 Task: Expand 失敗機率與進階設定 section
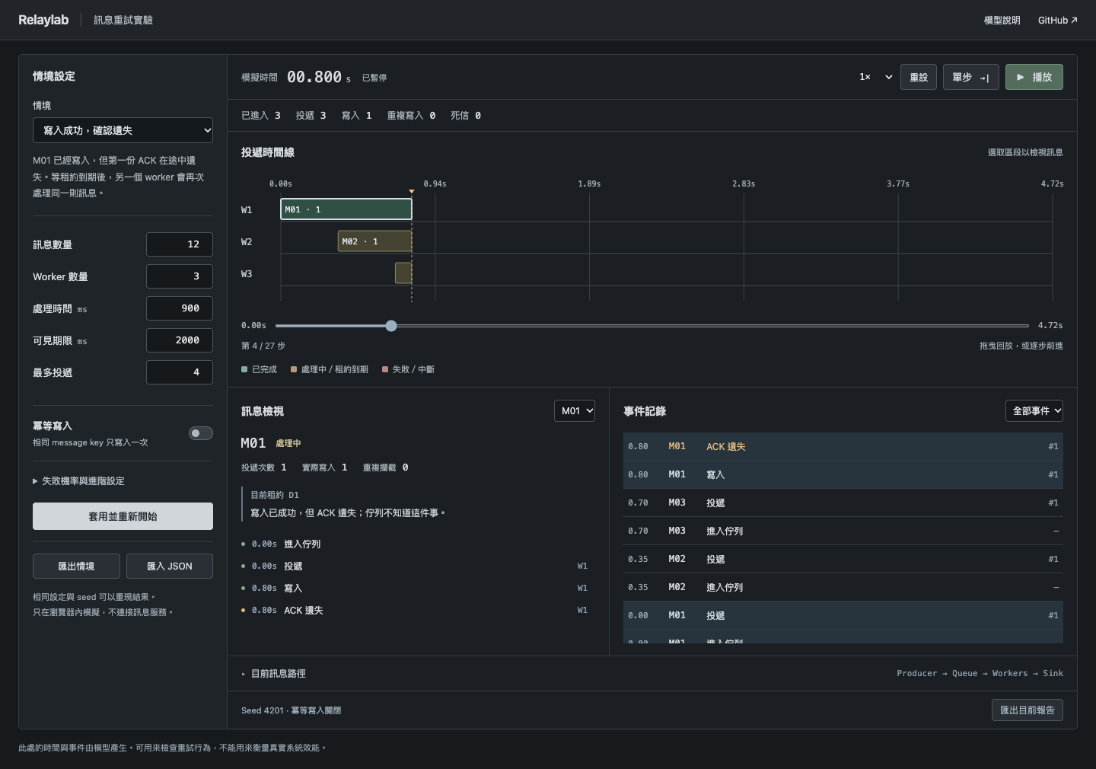79,481
